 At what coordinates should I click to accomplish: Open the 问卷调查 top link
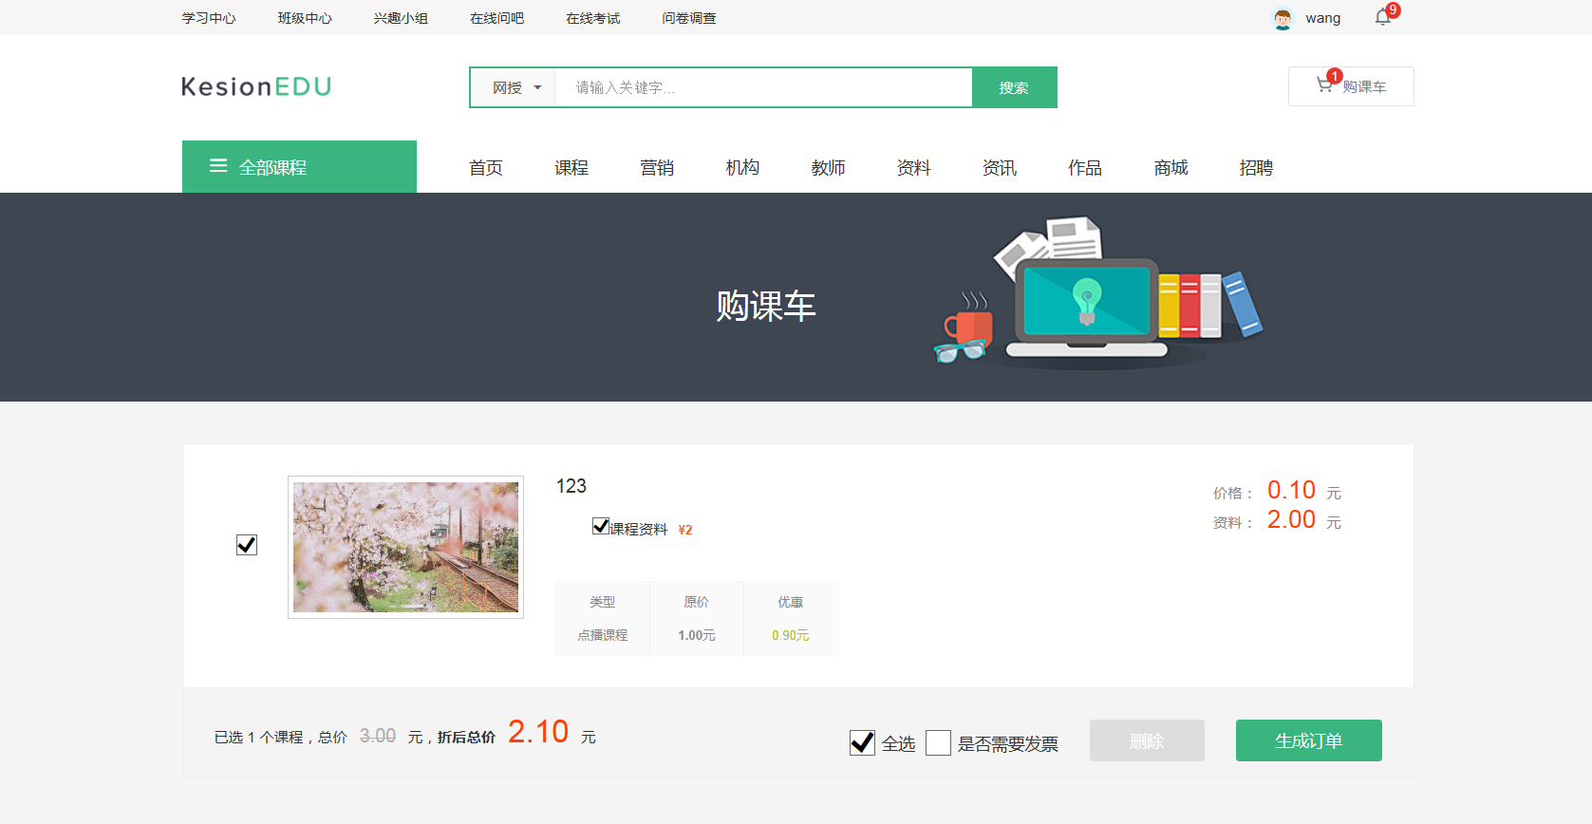689,18
